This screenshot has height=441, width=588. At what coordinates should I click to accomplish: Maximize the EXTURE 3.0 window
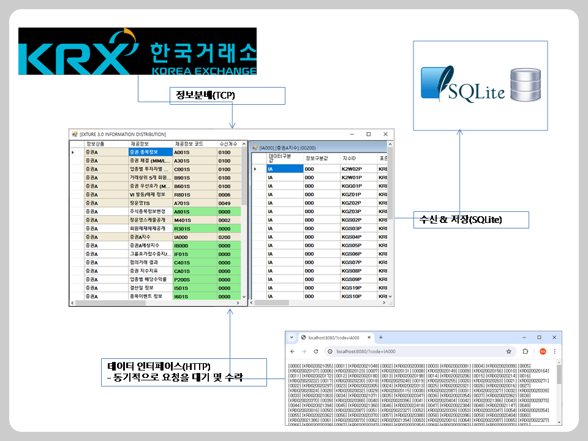[369, 134]
